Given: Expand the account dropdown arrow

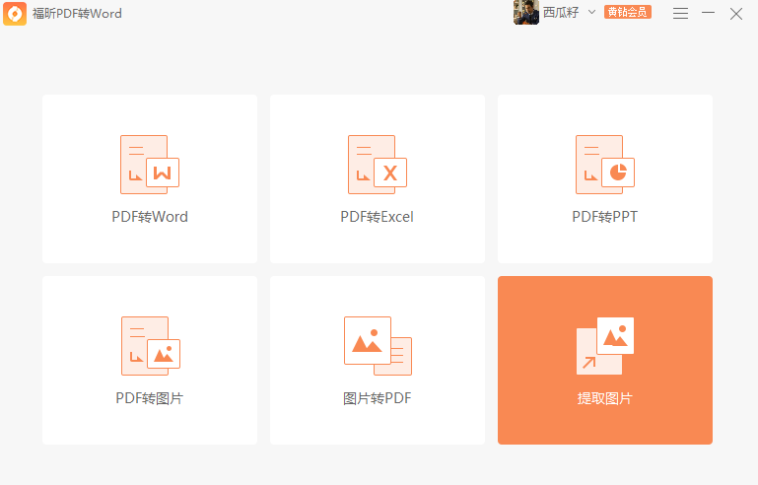Looking at the screenshot, I should pyautogui.click(x=591, y=13).
